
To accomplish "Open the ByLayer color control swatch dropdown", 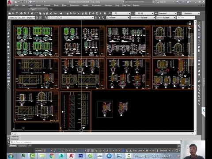I will (118, 18).
